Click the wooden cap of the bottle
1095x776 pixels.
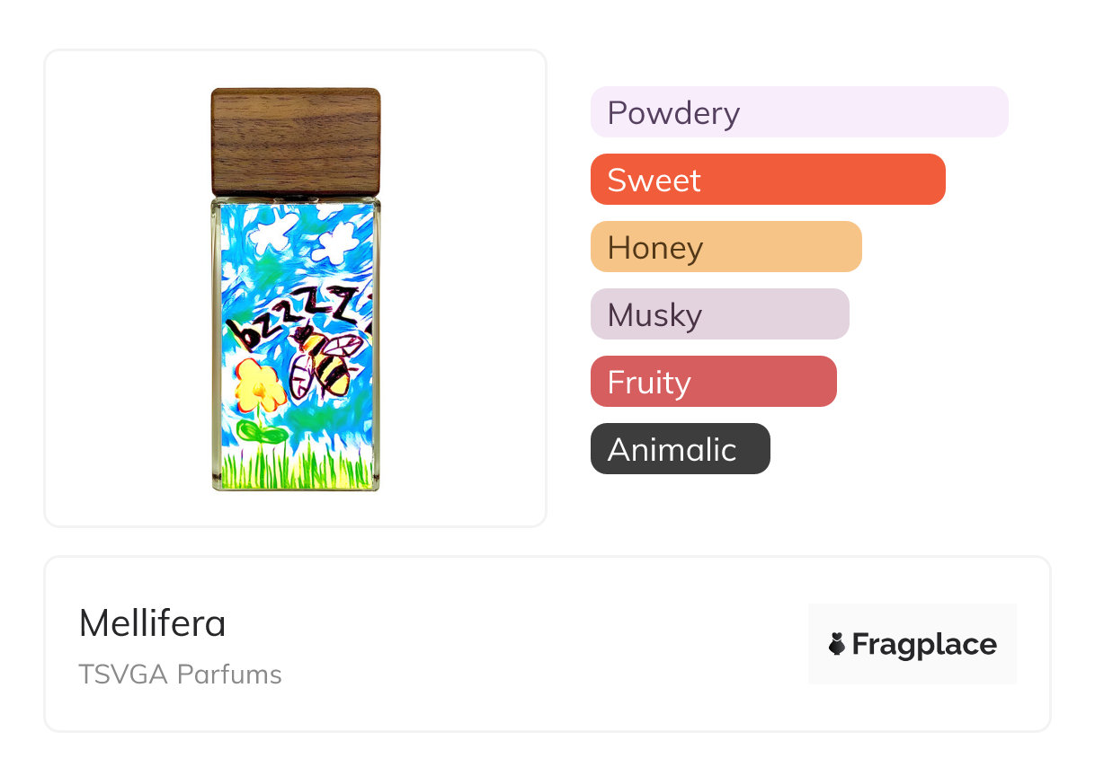pos(295,141)
